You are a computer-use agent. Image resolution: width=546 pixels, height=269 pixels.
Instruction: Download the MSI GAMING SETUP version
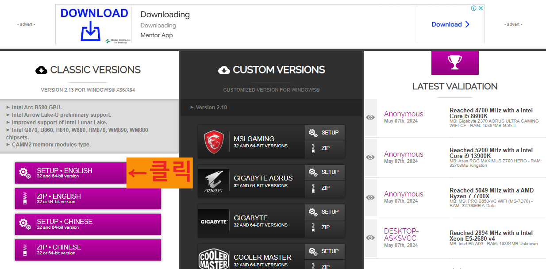[325, 133]
